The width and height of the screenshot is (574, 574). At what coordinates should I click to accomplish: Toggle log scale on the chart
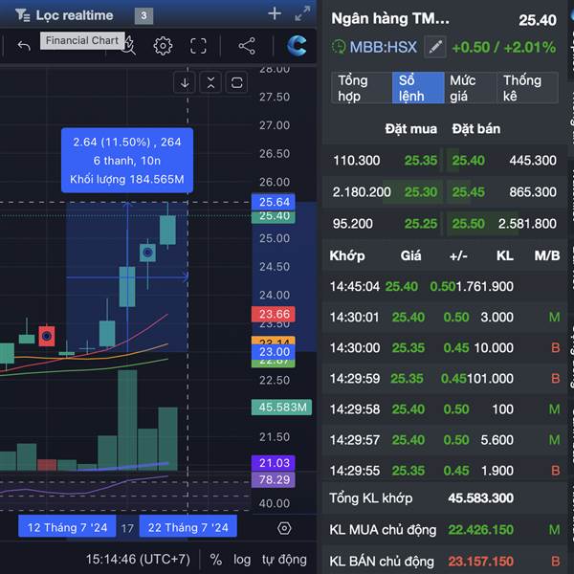pyautogui.click(x=242, y=560)
